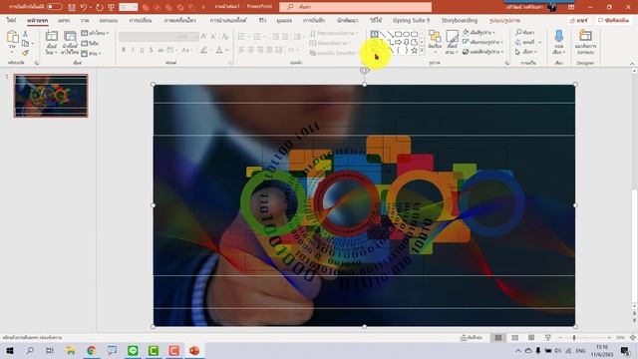
Task: Click the Redo icon in quick access toolbar
Action: coord(100,7)
